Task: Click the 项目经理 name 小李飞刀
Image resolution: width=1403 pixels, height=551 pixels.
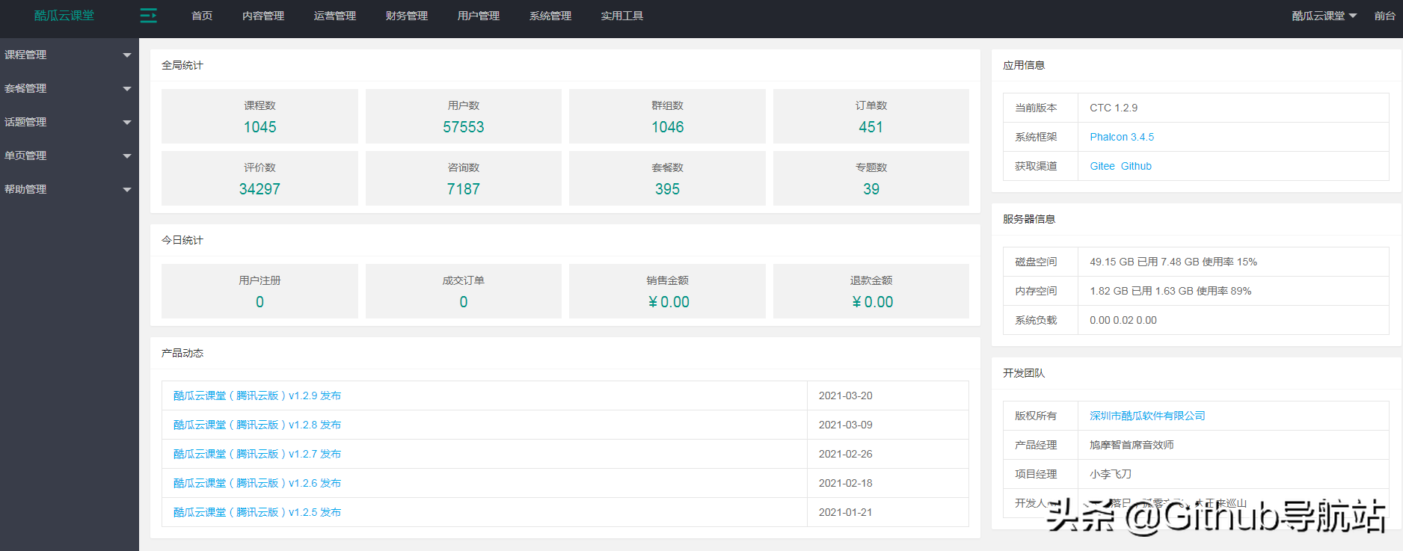Action: pyautogui.click(x=1111, y=474)
